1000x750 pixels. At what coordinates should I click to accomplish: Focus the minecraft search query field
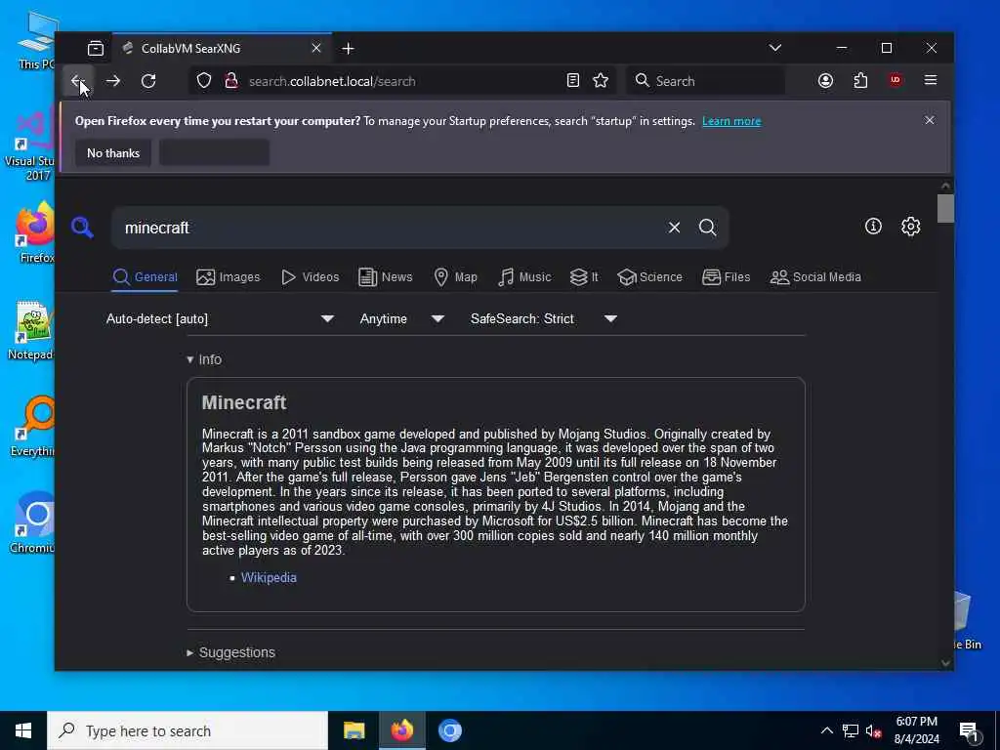389,228
